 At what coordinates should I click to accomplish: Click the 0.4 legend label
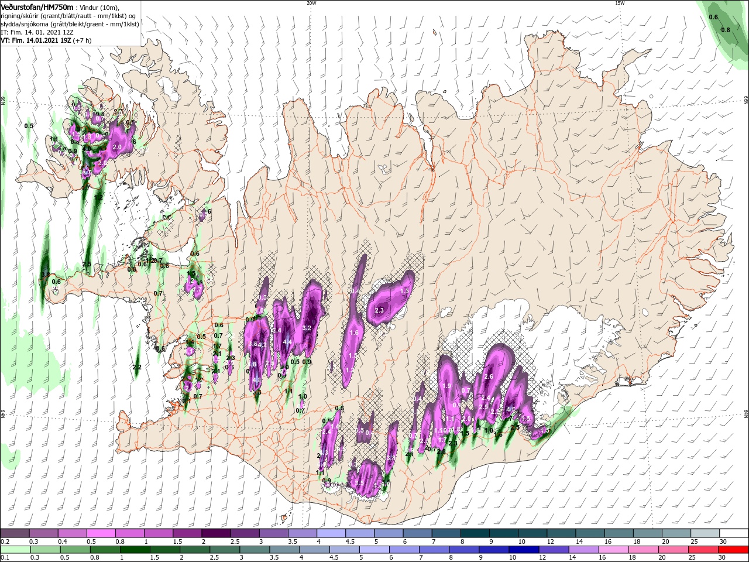63,542
